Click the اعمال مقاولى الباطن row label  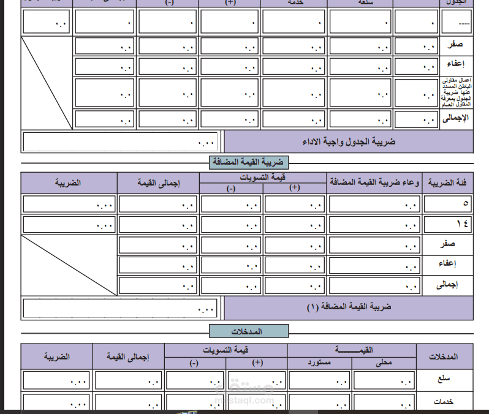click(456, 92)
